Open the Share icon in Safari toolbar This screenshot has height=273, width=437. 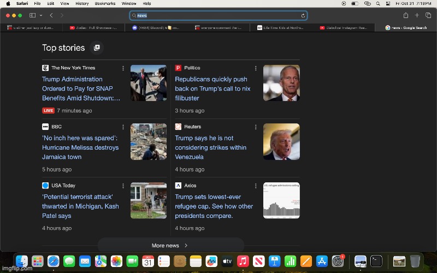[x=405, y=15]
